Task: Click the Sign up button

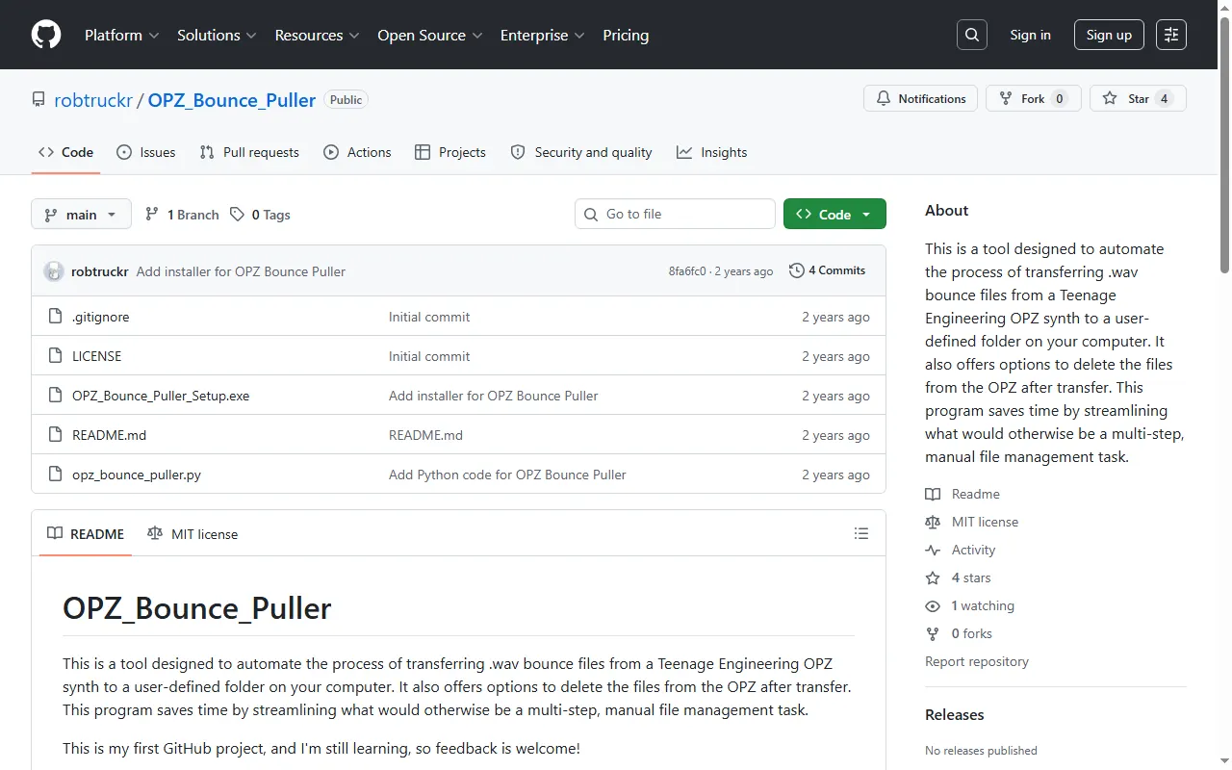Action: point(1109,35)
